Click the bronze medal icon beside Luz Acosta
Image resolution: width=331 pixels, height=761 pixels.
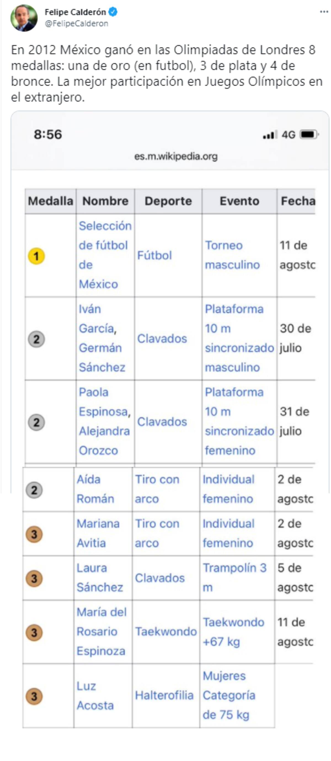(x=34, y=696)
